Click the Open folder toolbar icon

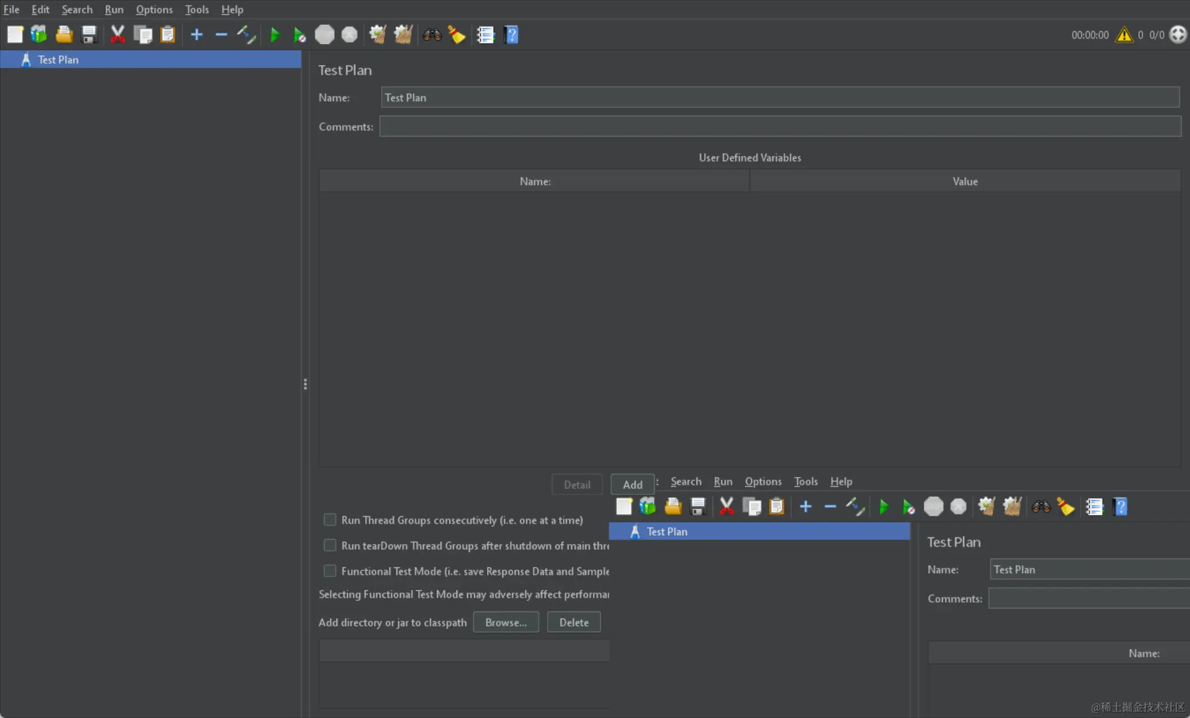pyautogui.click(x=64, y=35)
